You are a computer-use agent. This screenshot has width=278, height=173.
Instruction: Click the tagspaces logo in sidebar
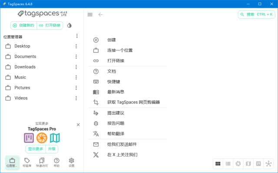(42, 13)
